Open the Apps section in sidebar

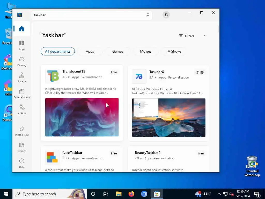click(x=22, y=45)
